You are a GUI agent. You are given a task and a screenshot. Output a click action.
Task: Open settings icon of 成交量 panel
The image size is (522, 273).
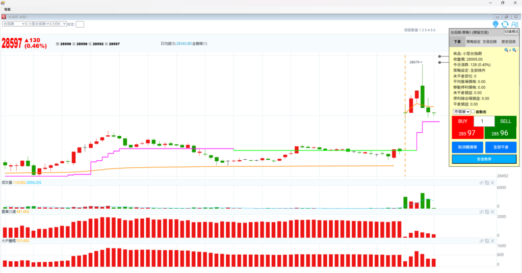482,182
